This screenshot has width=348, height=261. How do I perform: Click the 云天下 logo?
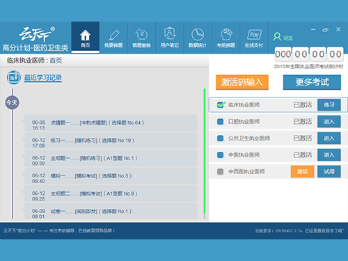point(37,34)
